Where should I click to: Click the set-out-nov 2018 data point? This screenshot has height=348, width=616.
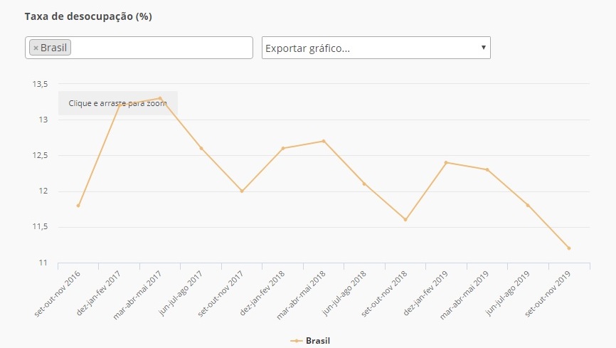pos(405,219)
